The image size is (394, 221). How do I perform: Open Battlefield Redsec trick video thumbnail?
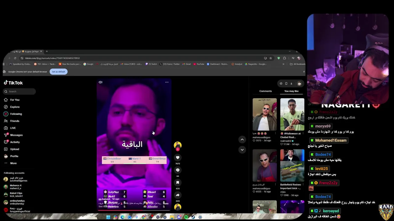pos(292,165)
